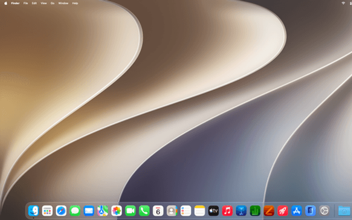Image resolution: width=352 pixels, height=220 pixels.
Task: Open the Finder menu
Action: [x=15, y=3]
